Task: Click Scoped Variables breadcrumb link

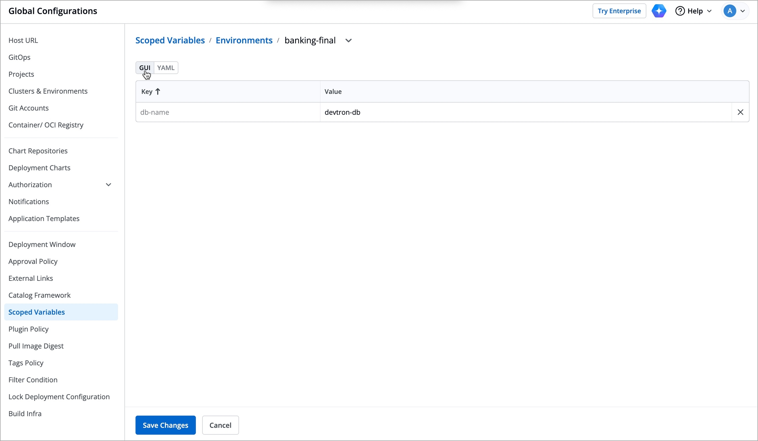Action: [170, 40]
